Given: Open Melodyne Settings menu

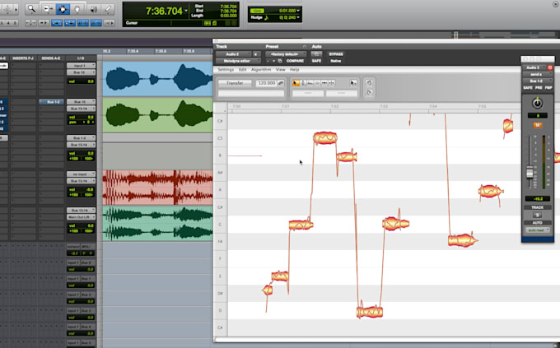Looking at the screenshot, I should pyautogui.click(x=226, y=70).
